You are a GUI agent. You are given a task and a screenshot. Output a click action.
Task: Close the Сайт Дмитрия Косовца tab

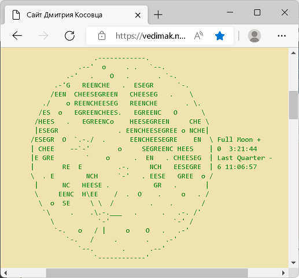click(138, 15)
